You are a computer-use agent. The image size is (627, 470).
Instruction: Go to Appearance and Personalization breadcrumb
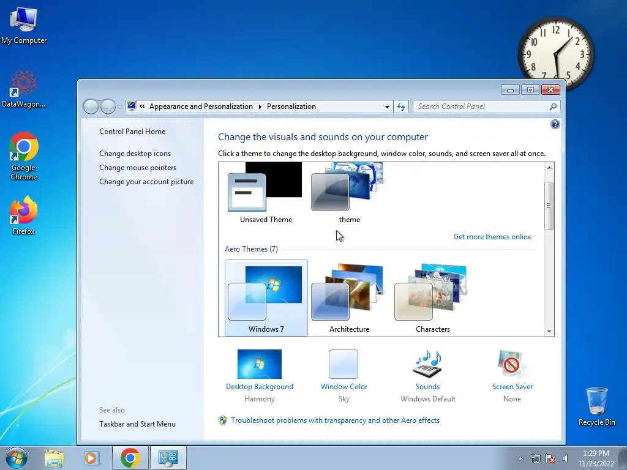(201, 106)
